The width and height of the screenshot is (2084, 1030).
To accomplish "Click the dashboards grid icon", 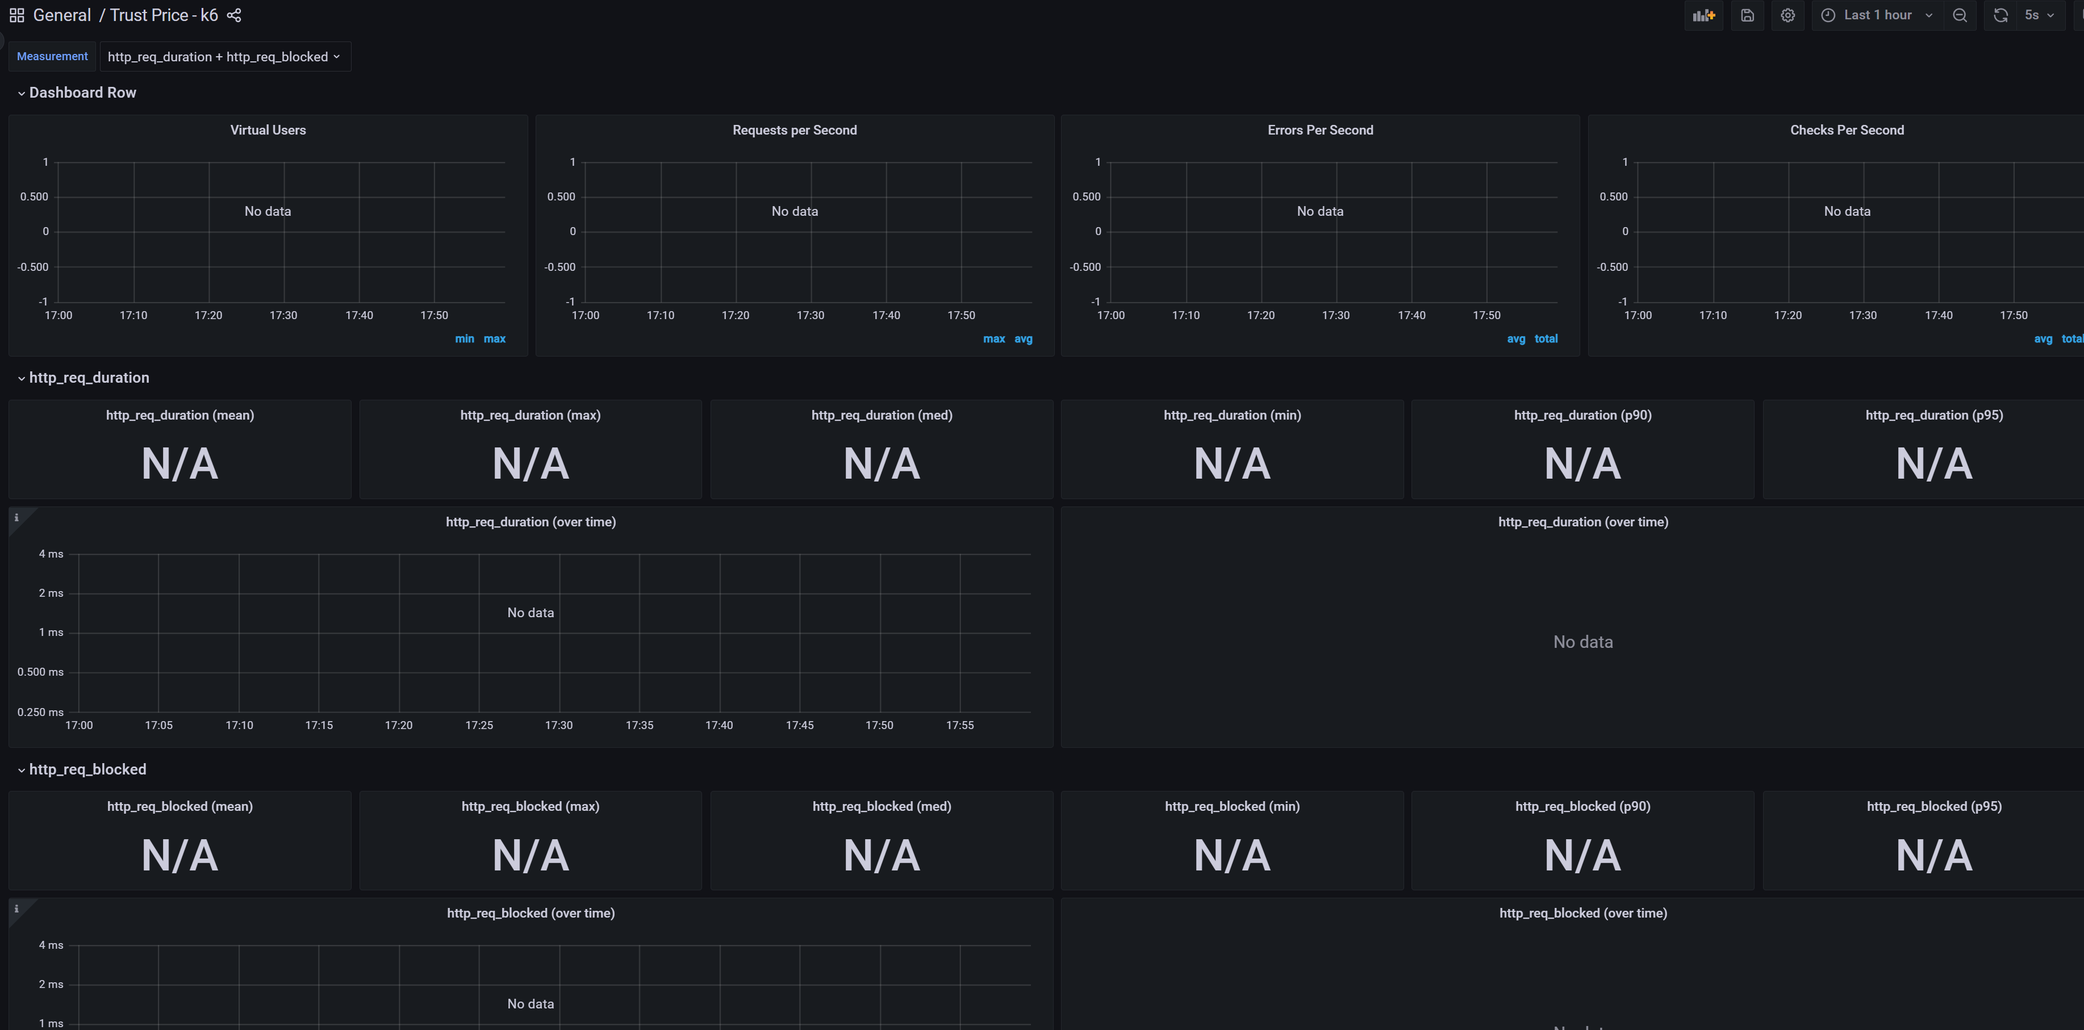I will coord(16,15).
